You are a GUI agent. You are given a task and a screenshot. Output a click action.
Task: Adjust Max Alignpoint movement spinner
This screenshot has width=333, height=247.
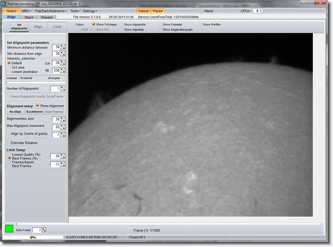(63, 127)
